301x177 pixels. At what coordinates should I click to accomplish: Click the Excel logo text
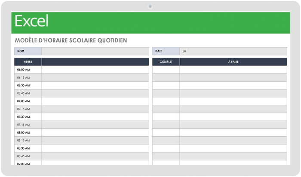31,21
